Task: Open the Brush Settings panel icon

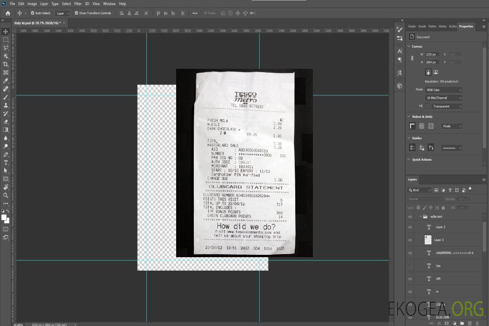Action: coord(399,29)
